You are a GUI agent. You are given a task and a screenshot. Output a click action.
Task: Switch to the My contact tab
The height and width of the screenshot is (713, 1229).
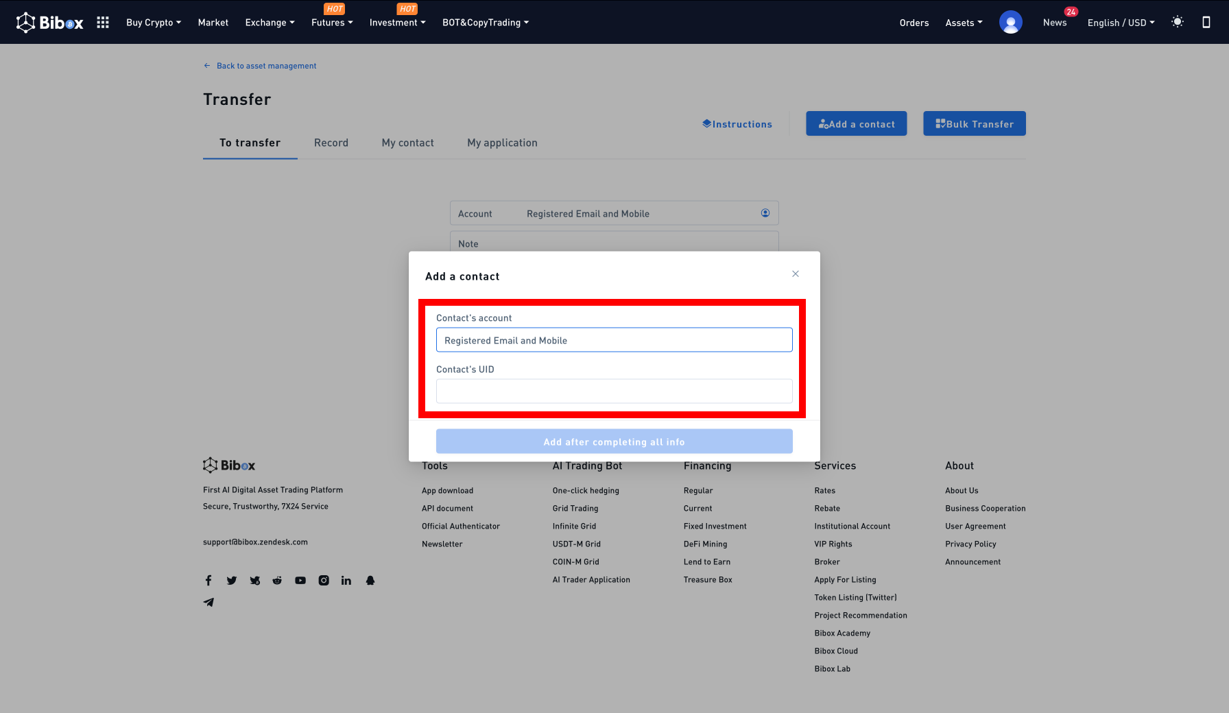407,143
